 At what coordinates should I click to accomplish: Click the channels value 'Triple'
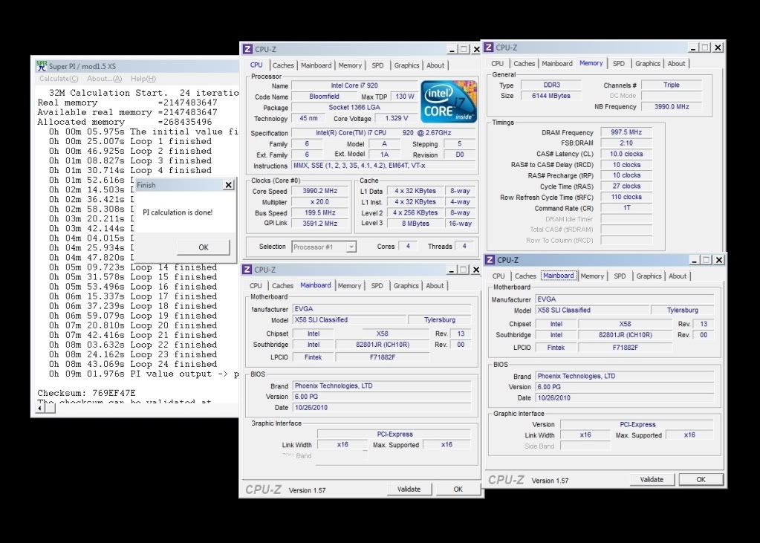click(x=672, y=85)
